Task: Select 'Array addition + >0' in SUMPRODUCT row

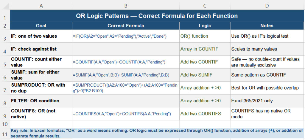Action: 205,88
